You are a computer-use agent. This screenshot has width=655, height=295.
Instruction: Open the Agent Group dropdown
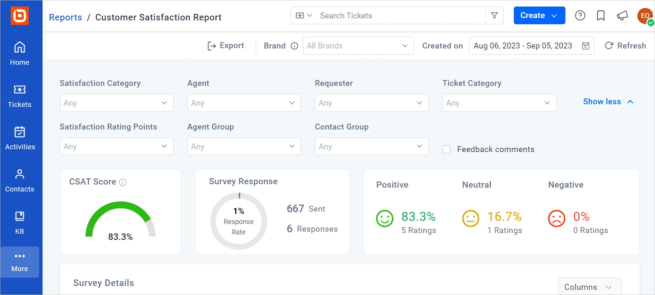pyautogui.click(x=244, y=146)
